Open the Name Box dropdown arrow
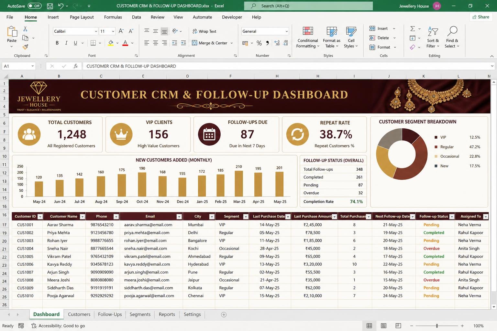The image size is (497, 331). tap(32, 66)
